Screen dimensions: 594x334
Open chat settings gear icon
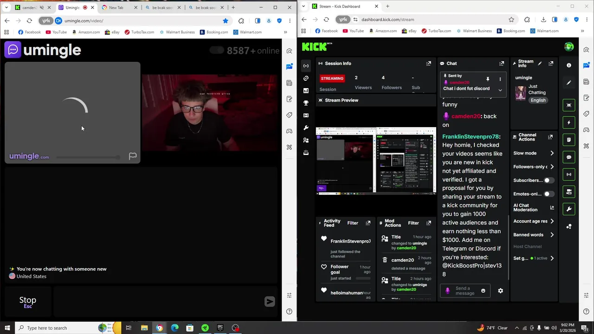pyautogui.click(x=500, y=291)
